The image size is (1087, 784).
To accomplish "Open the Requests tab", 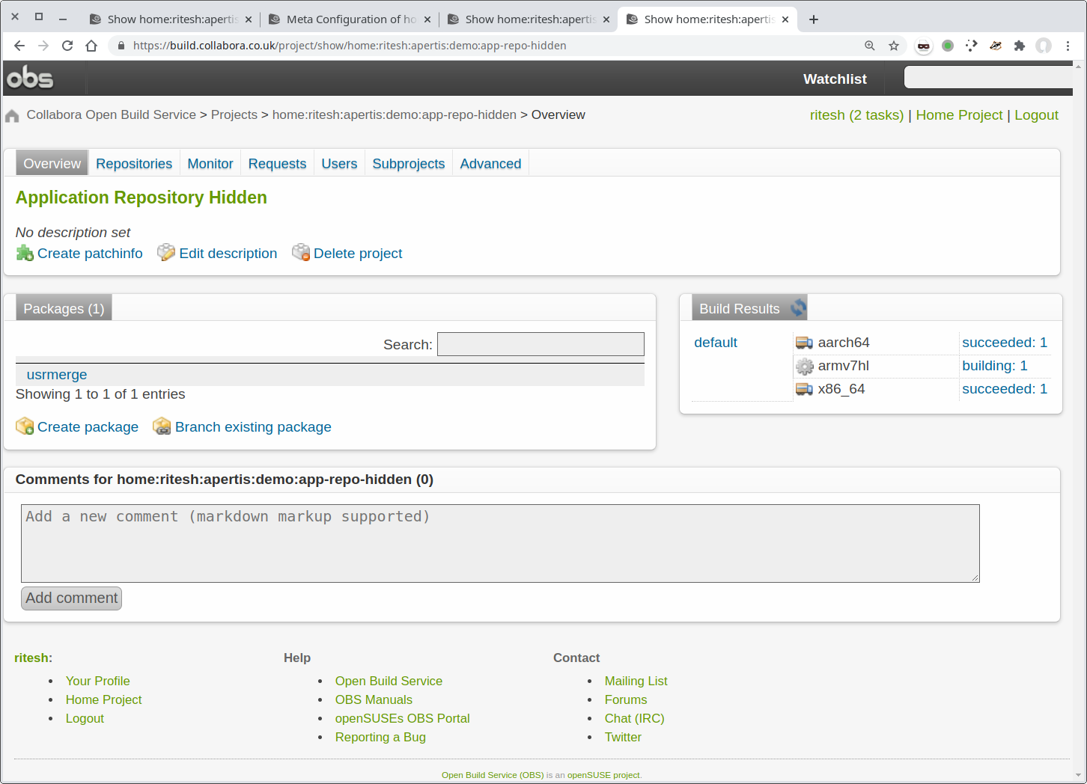I will (278, 163).
